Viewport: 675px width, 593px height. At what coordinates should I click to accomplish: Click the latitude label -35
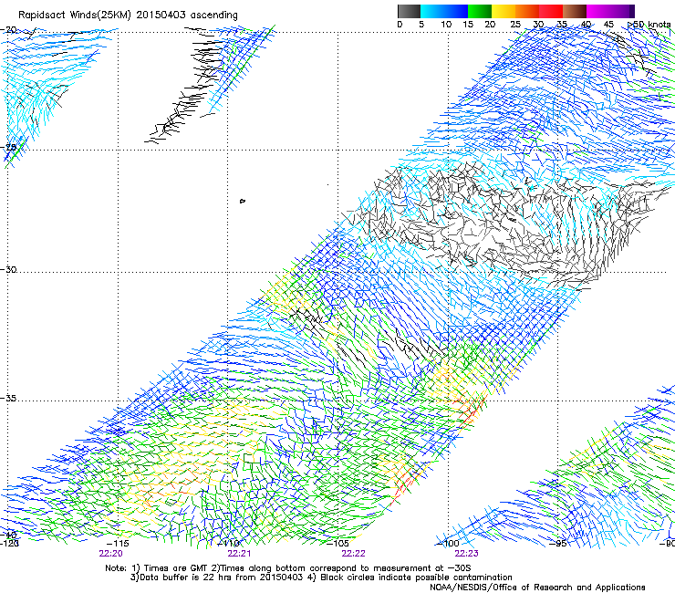(8, 399)
